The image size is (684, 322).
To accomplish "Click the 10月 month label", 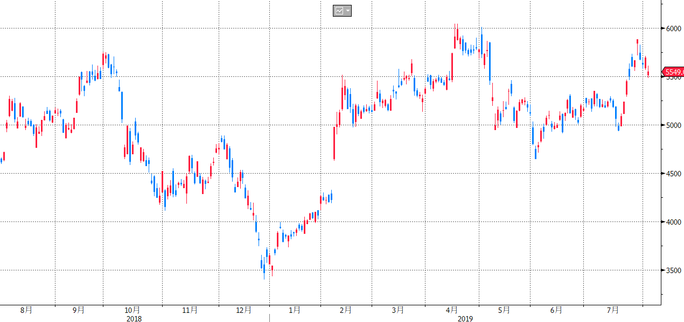I will pyautogui.click(x=132, y=310).
